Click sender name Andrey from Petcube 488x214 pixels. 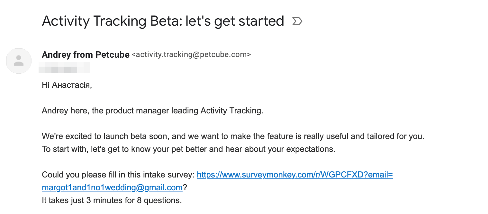click(86, 55)
